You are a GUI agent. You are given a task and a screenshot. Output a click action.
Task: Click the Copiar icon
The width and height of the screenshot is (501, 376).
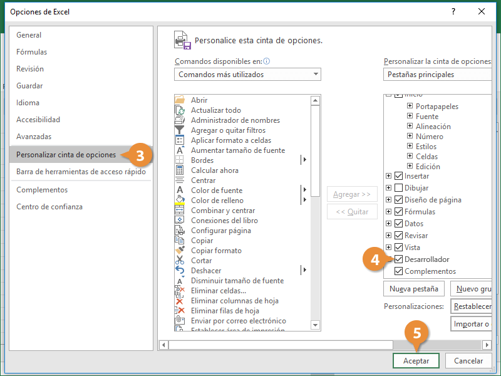(180, 240)
